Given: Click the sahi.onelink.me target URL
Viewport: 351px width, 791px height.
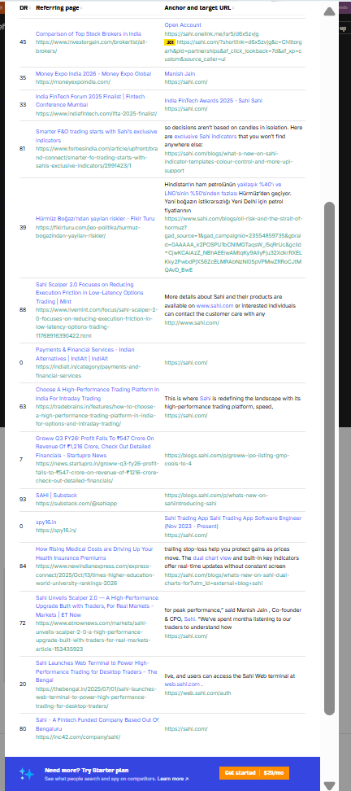Looking at the screenshot, I should [x=212, y=33].
